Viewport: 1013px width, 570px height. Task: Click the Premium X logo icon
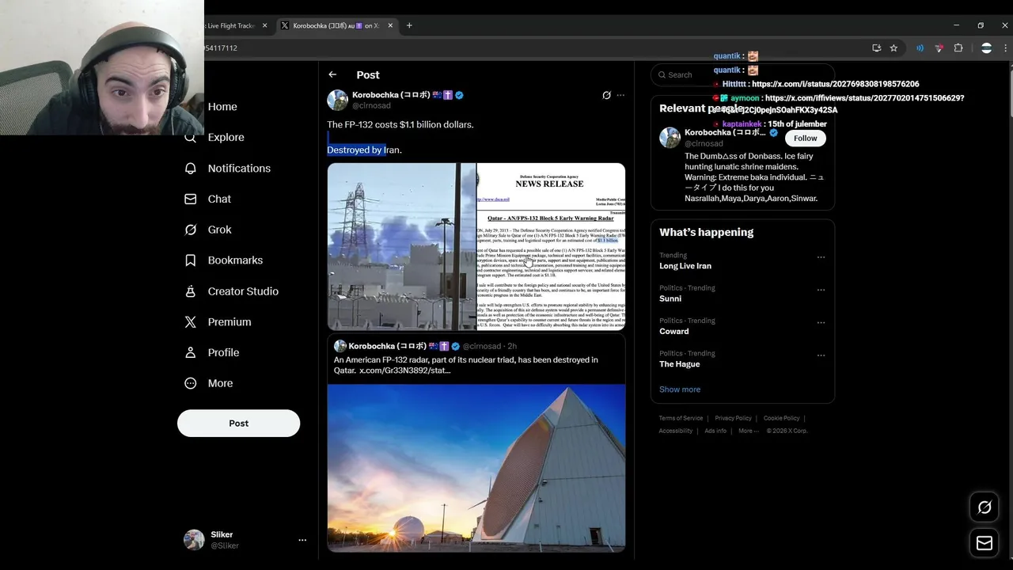(x=190, y=322)
